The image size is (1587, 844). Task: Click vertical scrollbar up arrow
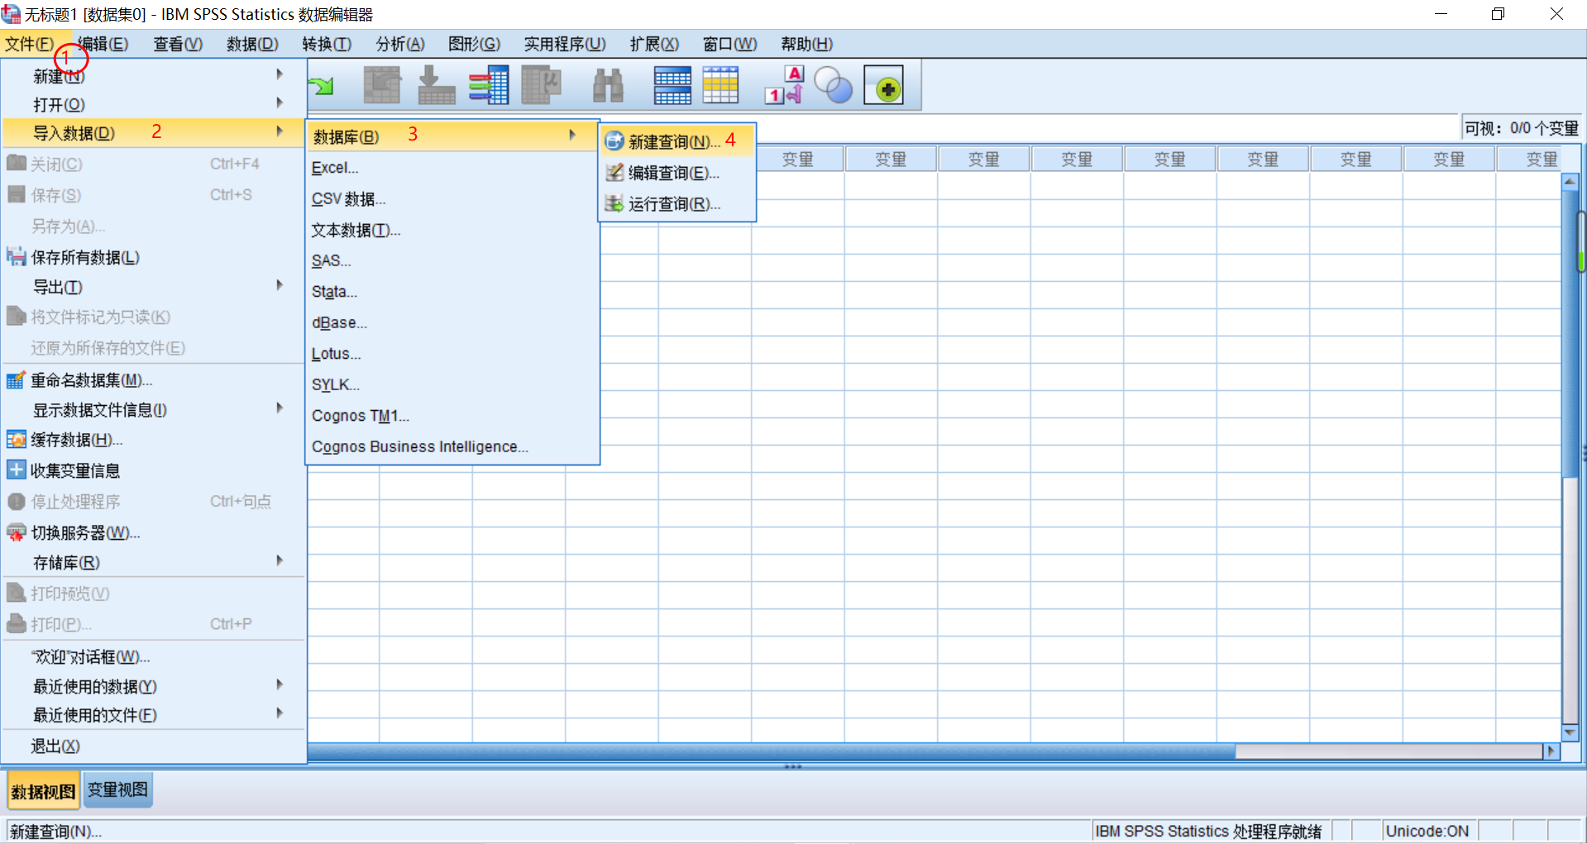pyautogui.click(x=1570, y=181)
